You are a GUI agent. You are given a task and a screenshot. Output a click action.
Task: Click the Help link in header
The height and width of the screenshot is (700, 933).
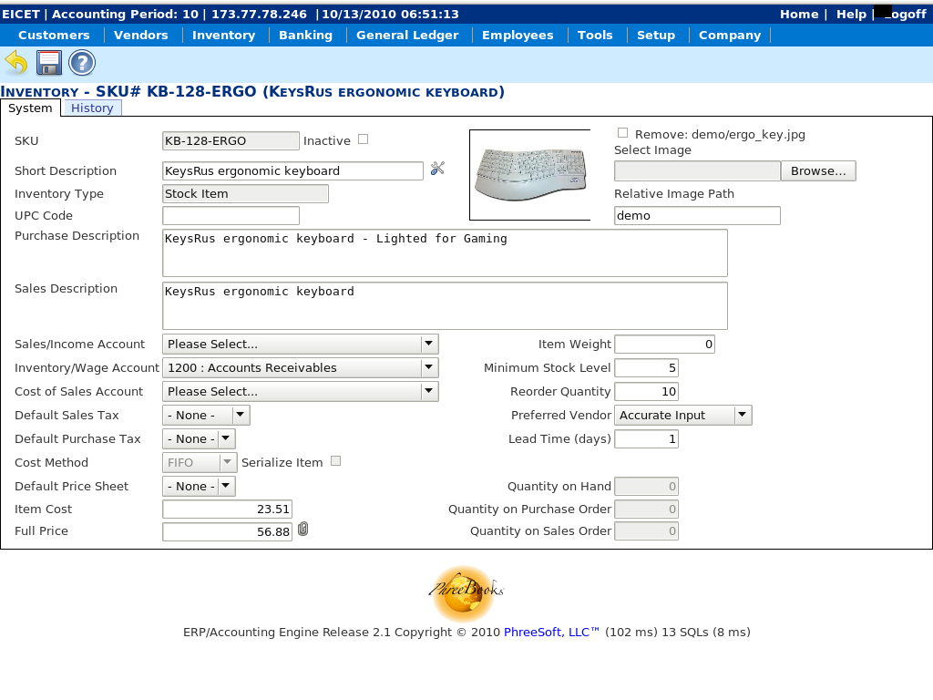click(x=852, y=14)
